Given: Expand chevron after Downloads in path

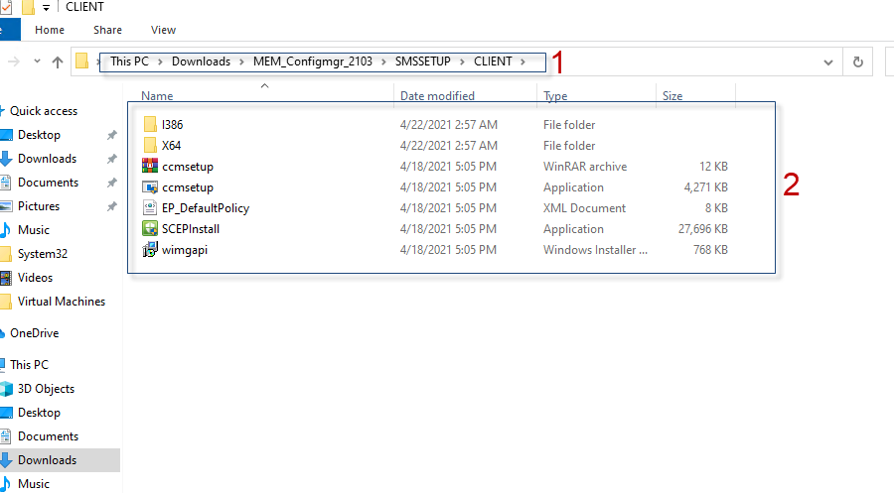Looking at the screenshot, I should point(241,62).
